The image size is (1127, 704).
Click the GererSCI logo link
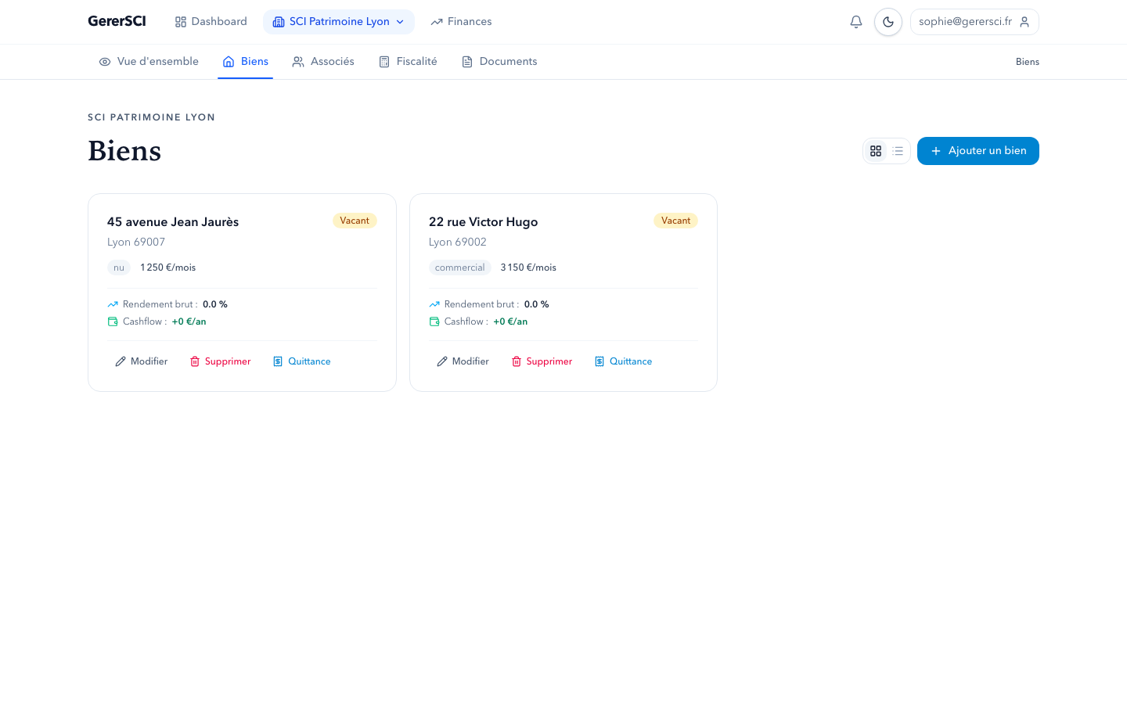pyautogui.click(x=117, y=21)
